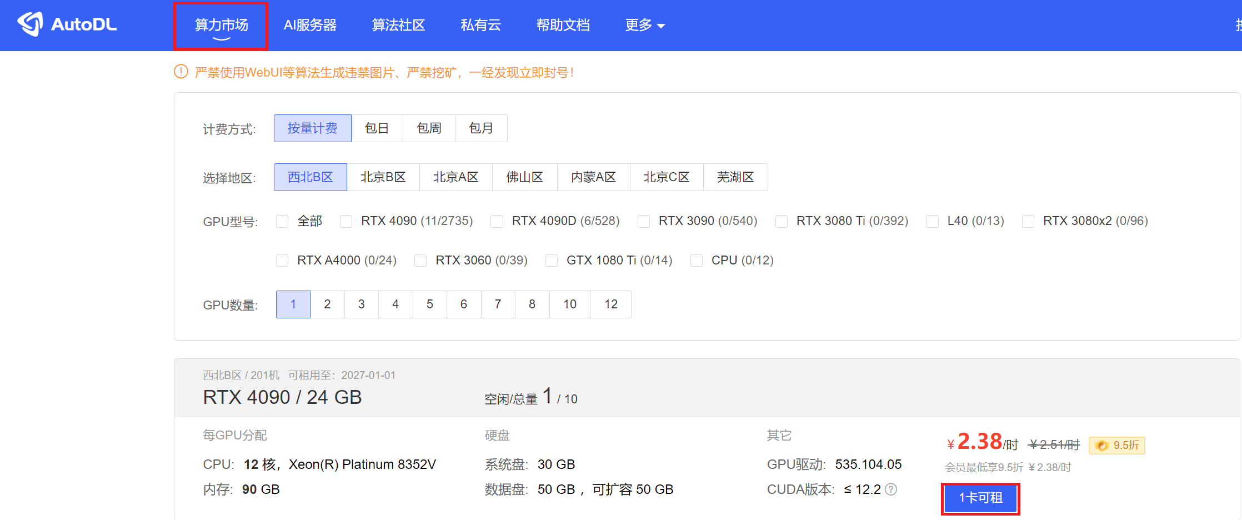The width and height of the screenshot is (1242, 520).
Task: Set GPU quantity to 4
Action: click(x=395, y=304)
